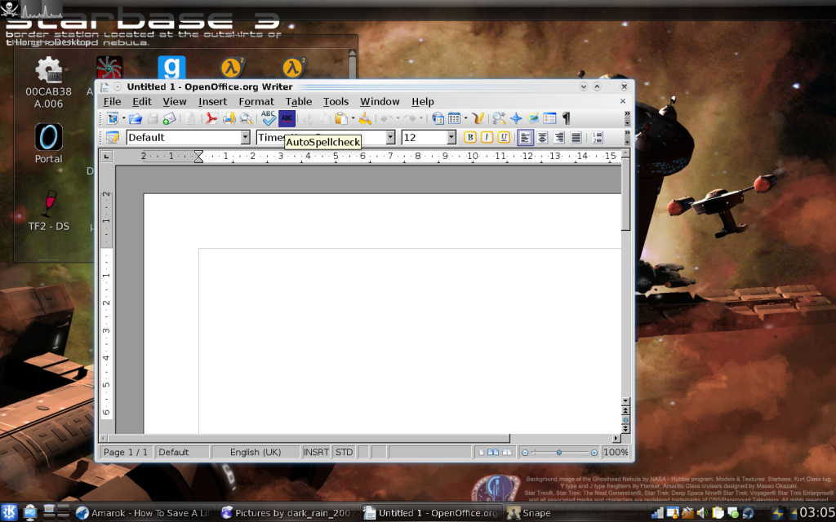Open the Tools menu
Viewport: 836px width, 522px height.
(336, 101)
